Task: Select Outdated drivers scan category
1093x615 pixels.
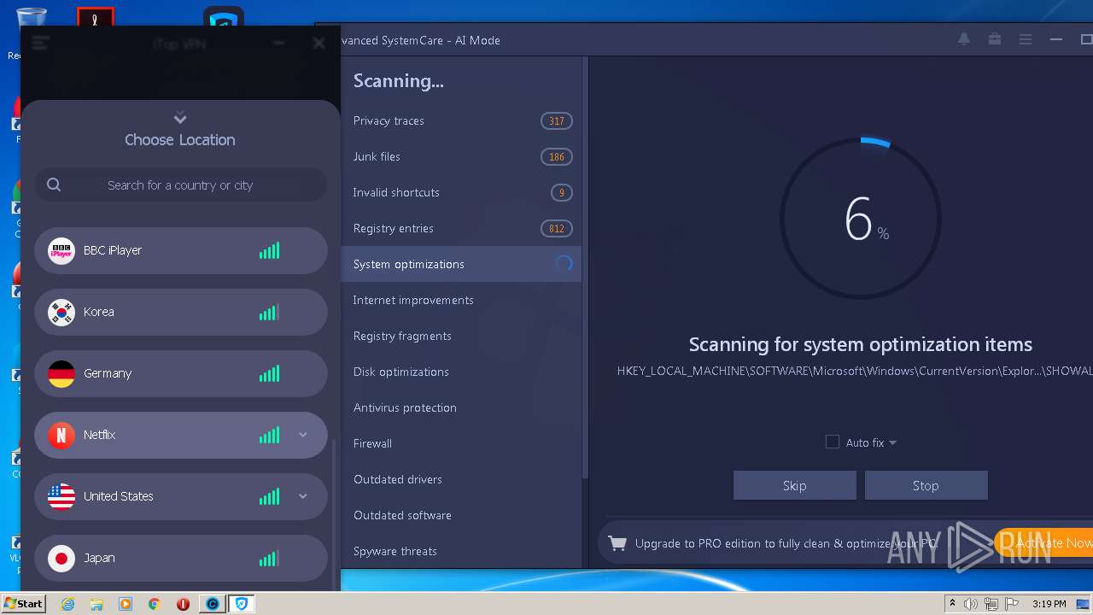Action: [461, 479]
